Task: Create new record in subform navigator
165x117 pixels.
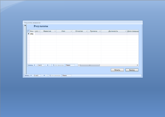Action: [50, 65]
